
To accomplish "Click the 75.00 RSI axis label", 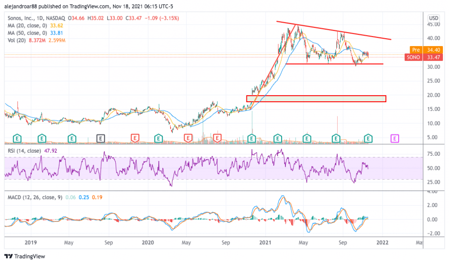I will pyautogui.click(x=434, y=154).
